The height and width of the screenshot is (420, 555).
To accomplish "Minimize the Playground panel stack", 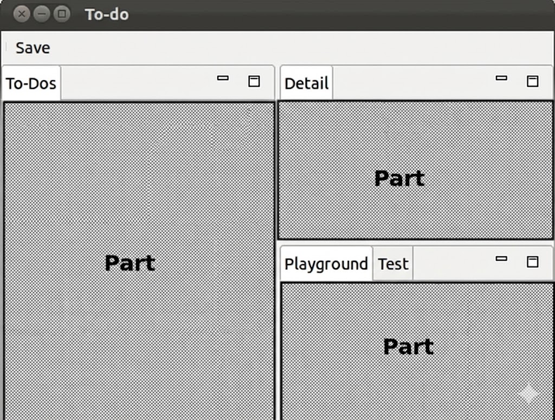I will click(x=501, y=259).
